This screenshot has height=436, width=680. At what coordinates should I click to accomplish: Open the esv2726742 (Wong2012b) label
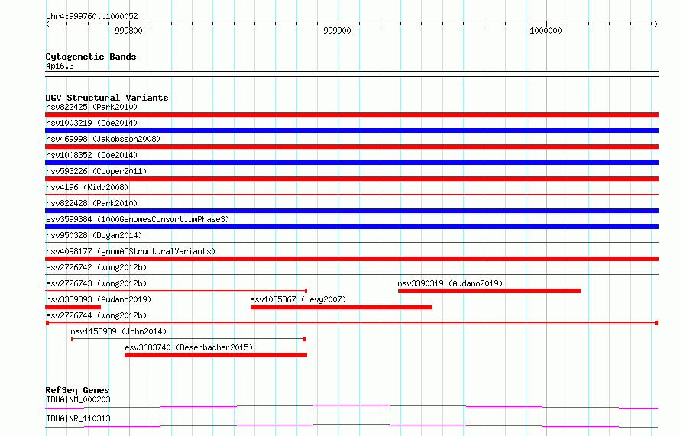click(96, 267)
